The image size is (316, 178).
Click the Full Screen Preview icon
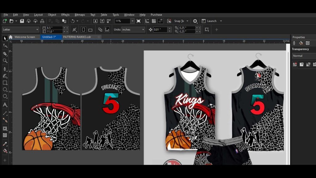139,21
